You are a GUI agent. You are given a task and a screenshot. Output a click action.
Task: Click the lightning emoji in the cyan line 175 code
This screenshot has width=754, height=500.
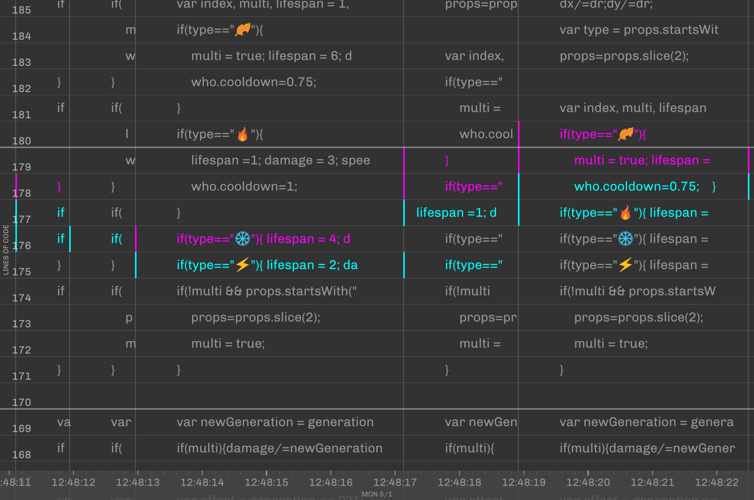point(242,265)
